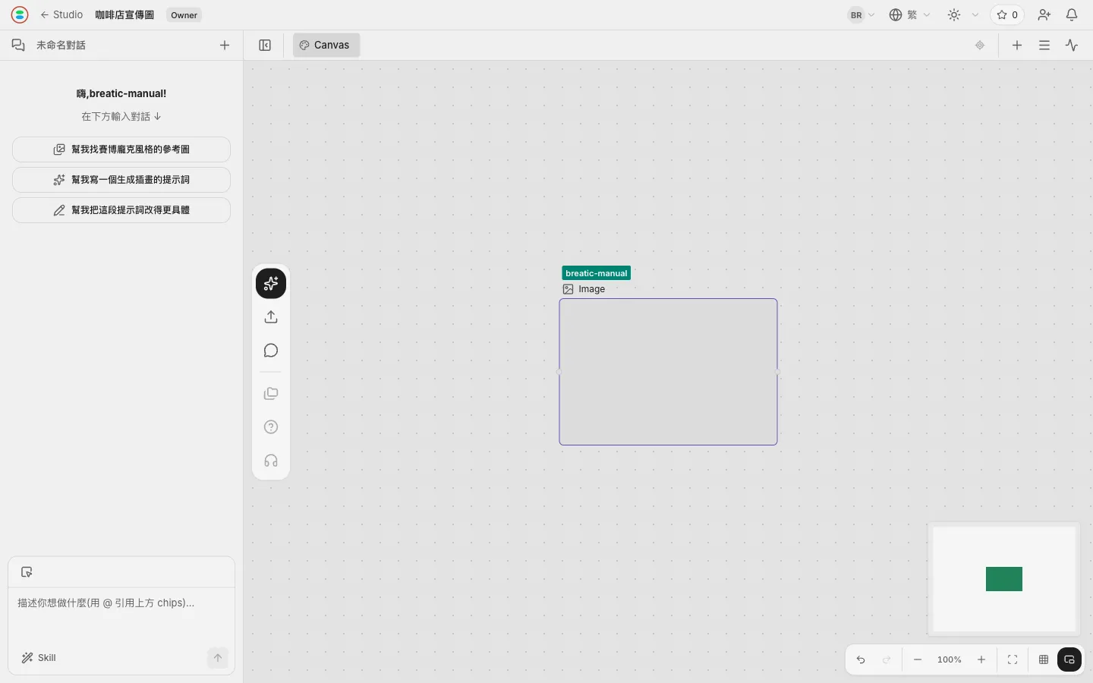The image size is (1093, 683).
Task: Open the BR account dropdown
Action: coord(861,14)
